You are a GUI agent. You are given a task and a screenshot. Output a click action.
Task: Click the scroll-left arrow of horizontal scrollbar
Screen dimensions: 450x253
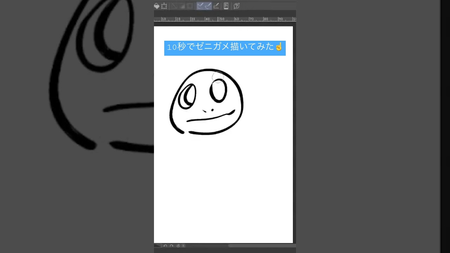pyautogui.click(x=184, y=246)
